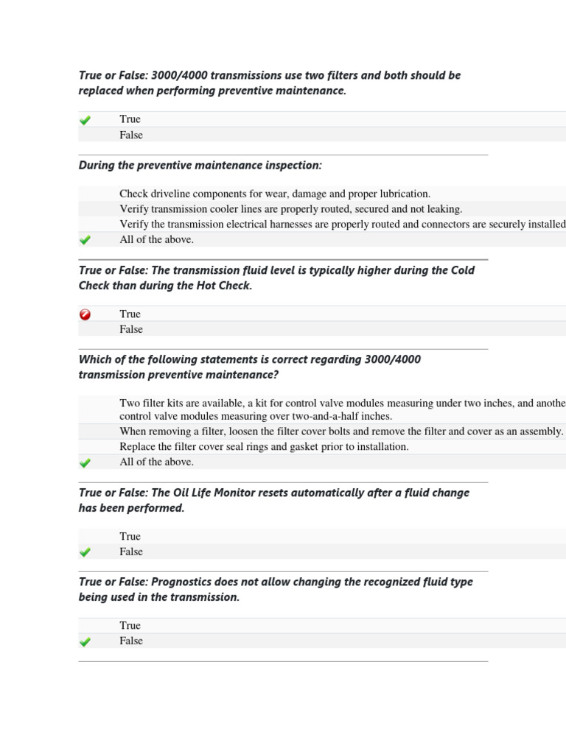Screen dimensions: 566x754
Task: Click the Oil Life Monitor question text
Action: tap(273, 501)
